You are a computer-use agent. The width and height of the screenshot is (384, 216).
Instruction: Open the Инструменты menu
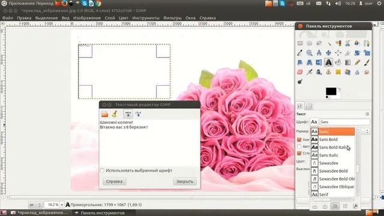point(146,18)
